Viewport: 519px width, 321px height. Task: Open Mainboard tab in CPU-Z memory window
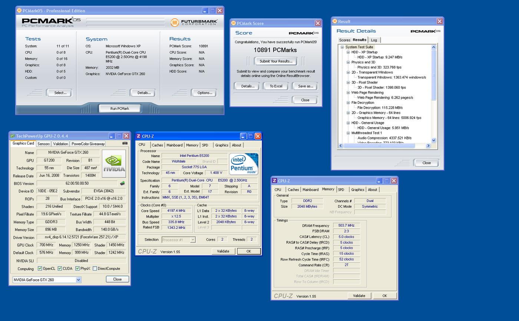[310, 189]
